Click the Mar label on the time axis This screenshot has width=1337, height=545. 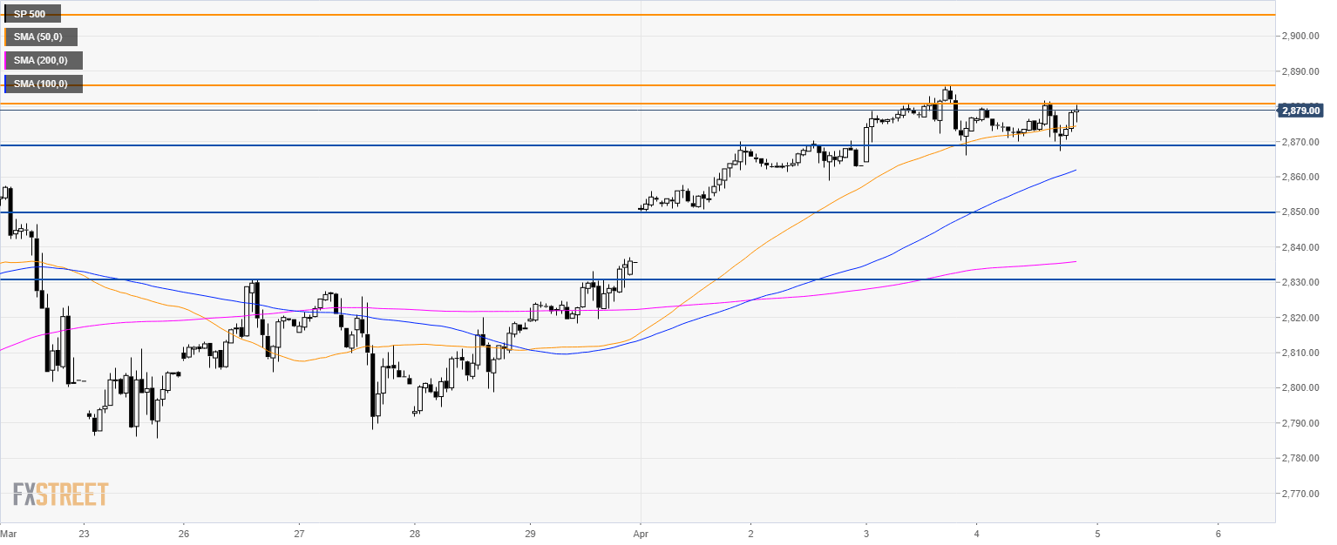pos(9,531)
